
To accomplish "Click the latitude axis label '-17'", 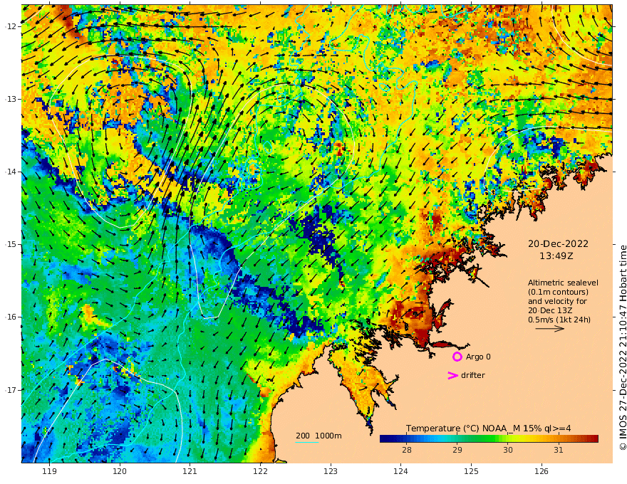I will pos(11,390).
